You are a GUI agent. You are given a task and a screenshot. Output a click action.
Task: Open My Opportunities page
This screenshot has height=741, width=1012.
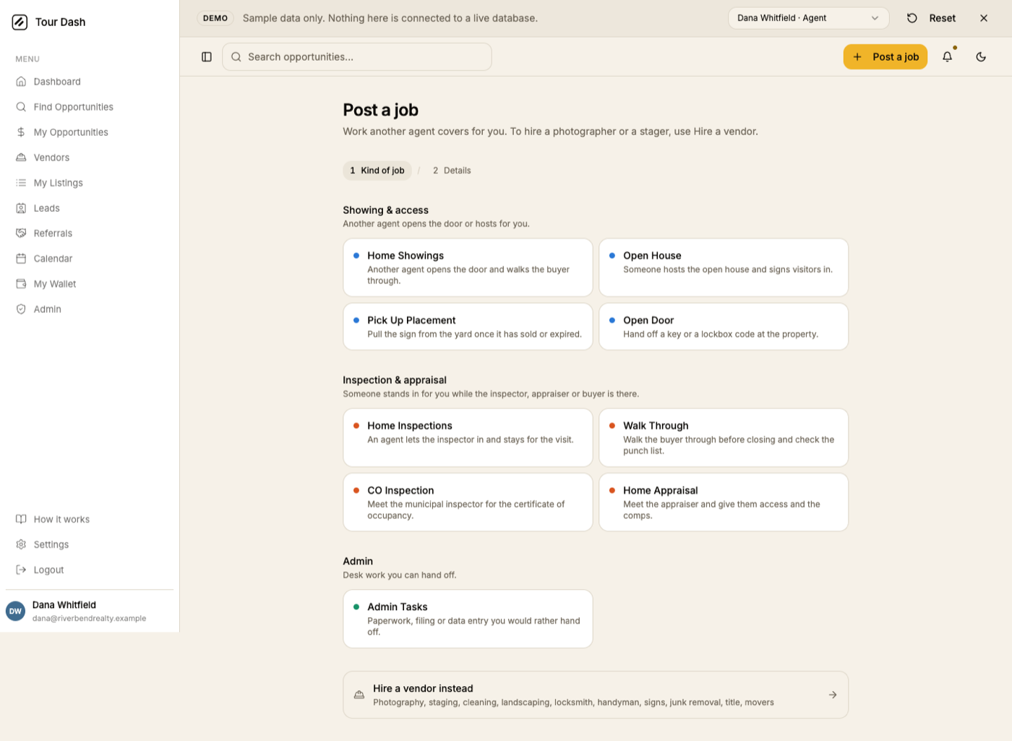pyautogui.click(x=90, y=132)
